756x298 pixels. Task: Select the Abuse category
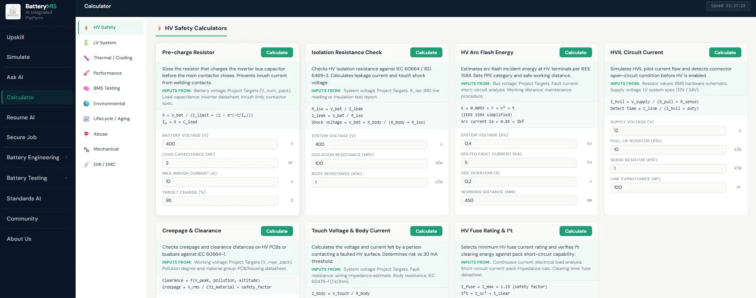click(x=111, y=134)
